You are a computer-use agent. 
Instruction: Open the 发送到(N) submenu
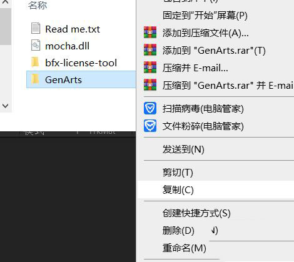click(x=216, y=149)
